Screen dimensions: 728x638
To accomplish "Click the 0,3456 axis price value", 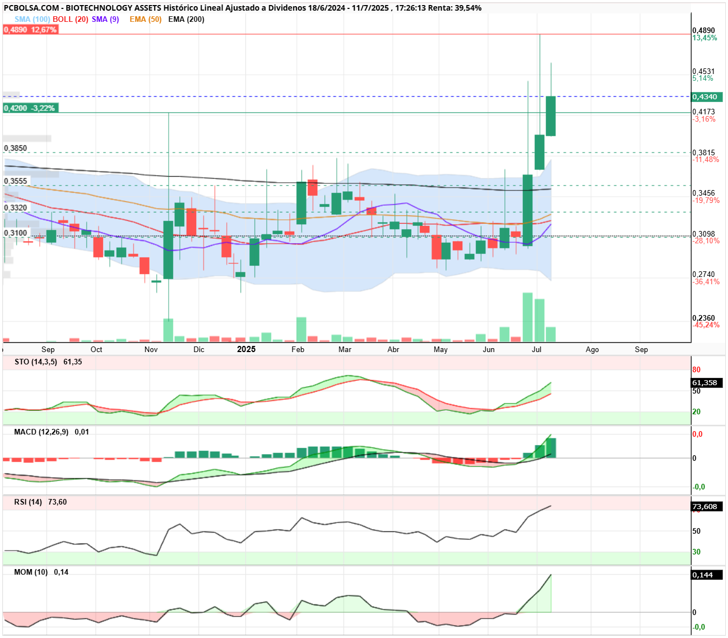I will coord(704,193).
